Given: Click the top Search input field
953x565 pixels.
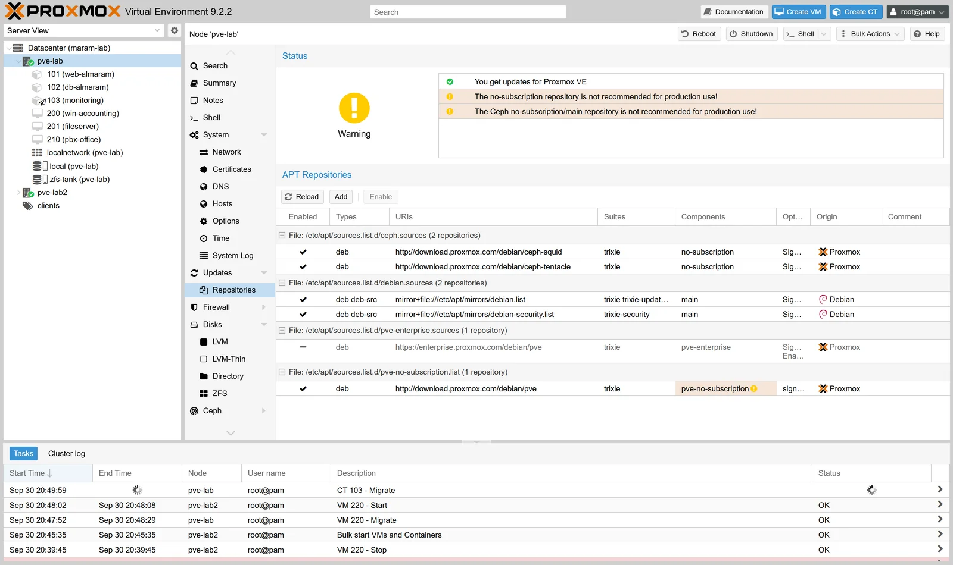Looking at the screenshot, I should (x=468, y=12).
